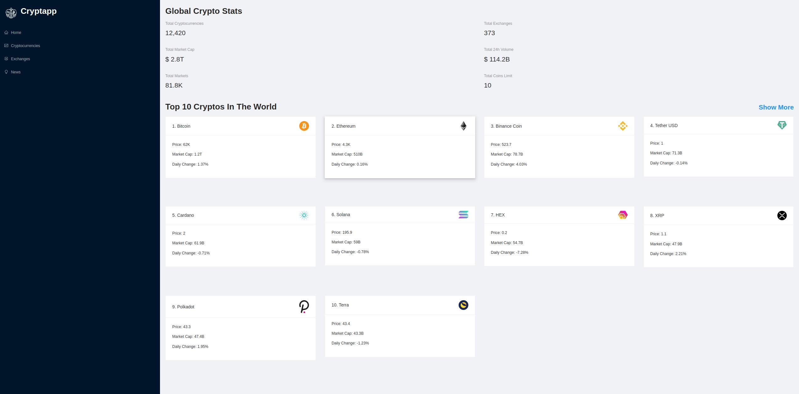Screen dimensions: 799x394
Task: Open the '3. Binance Coin' card title
Action: point(506,126)
